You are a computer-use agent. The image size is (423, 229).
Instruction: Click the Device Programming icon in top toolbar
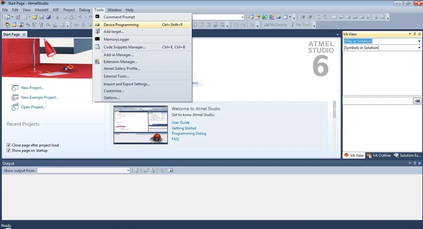[x=278, y=17]
